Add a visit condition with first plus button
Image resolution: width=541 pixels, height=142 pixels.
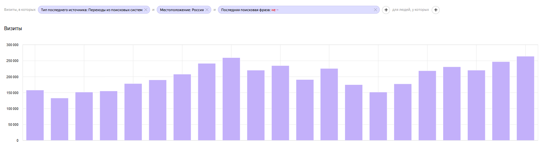point(386,10)
